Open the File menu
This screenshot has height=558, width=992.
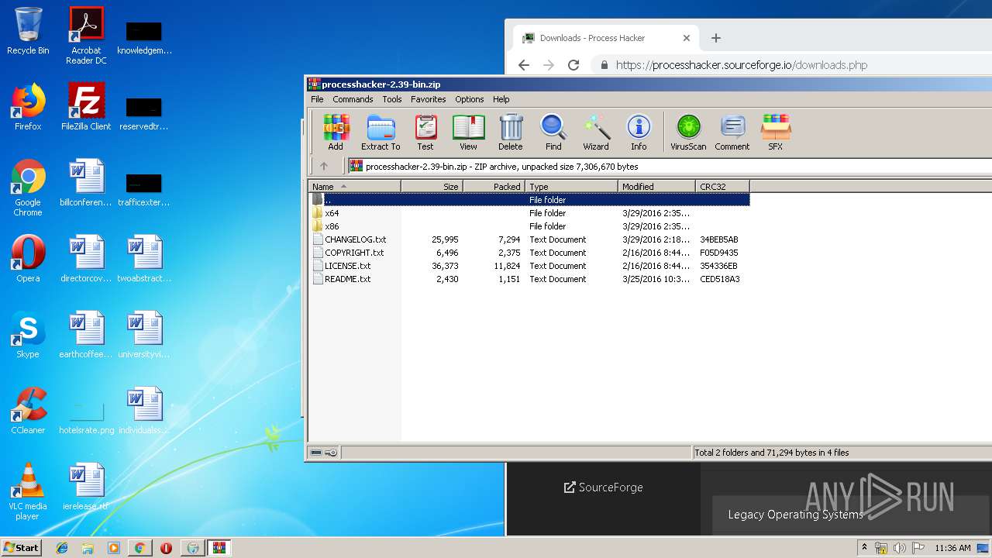tap(317, 99)
